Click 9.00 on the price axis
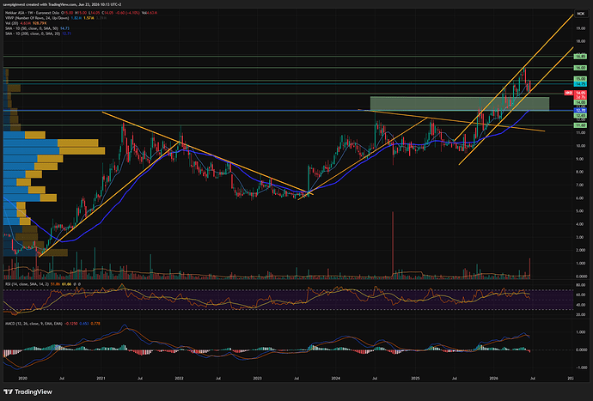The width and height of the screenshot is (593, 401). [581, 159]
